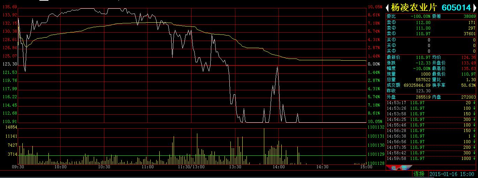The width and height of the screenshot is (478, 178).
Task: Select the 14:56:38 trade row
Action: 431,136
